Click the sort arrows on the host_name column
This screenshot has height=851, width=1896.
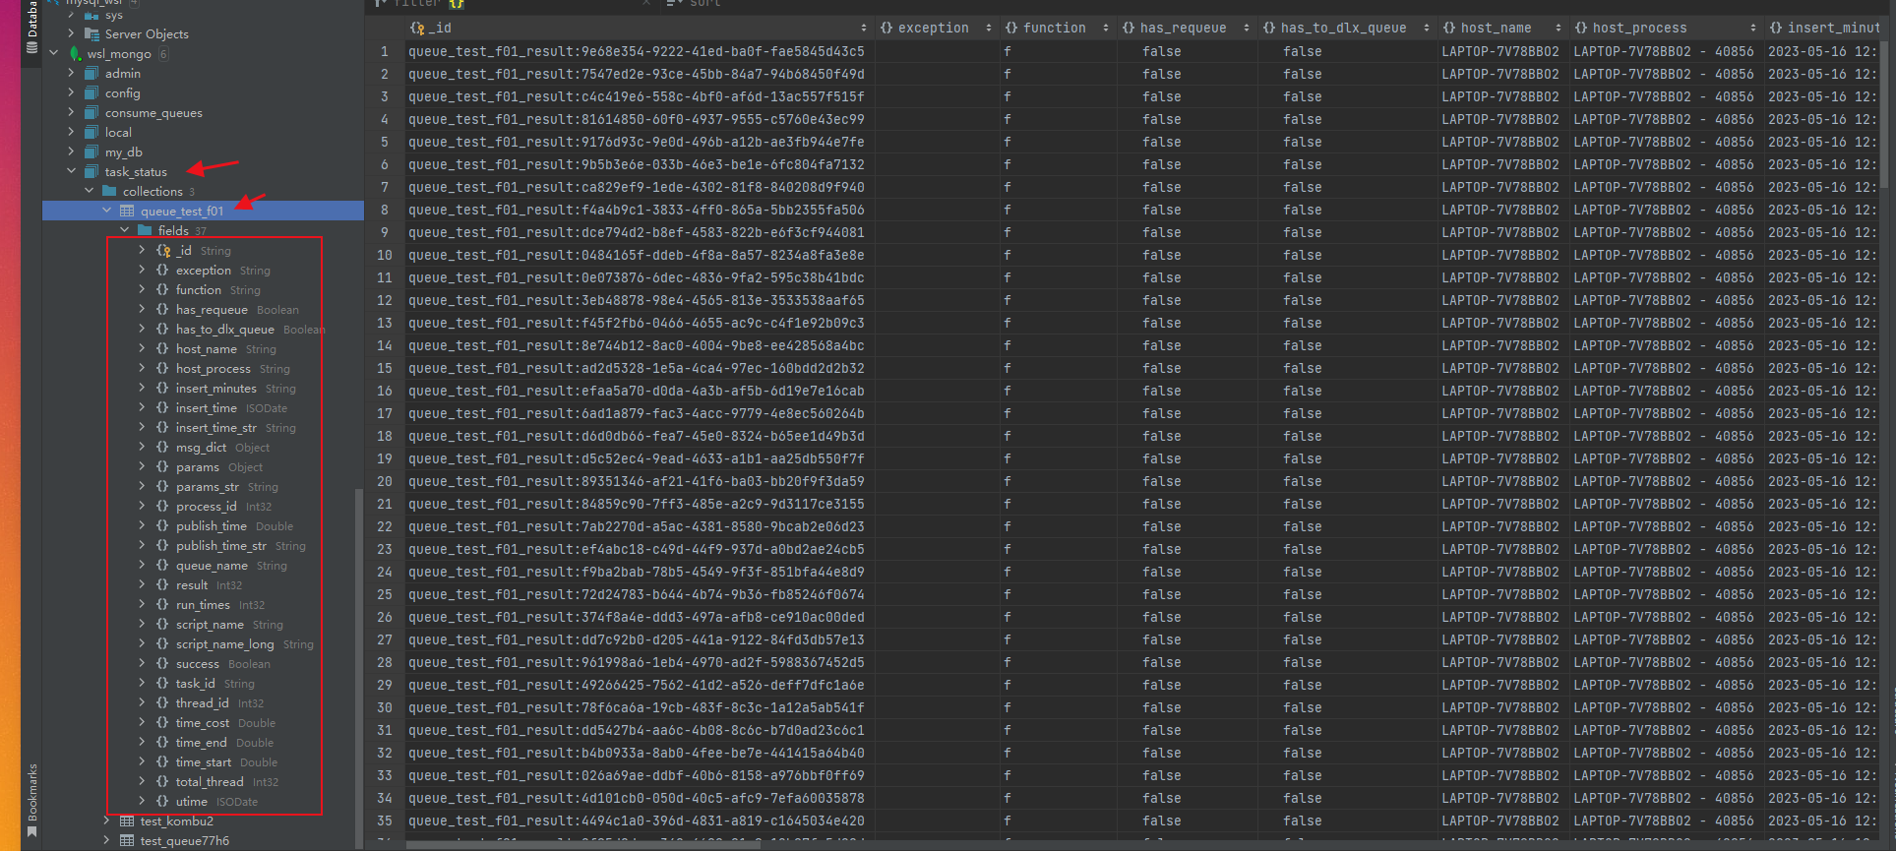(1559, 28)
